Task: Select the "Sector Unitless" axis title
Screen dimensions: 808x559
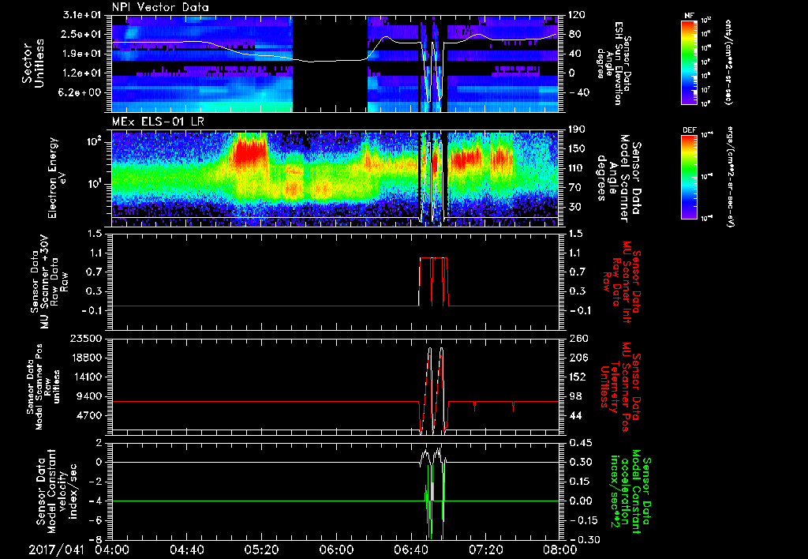Action: [33, 63]
